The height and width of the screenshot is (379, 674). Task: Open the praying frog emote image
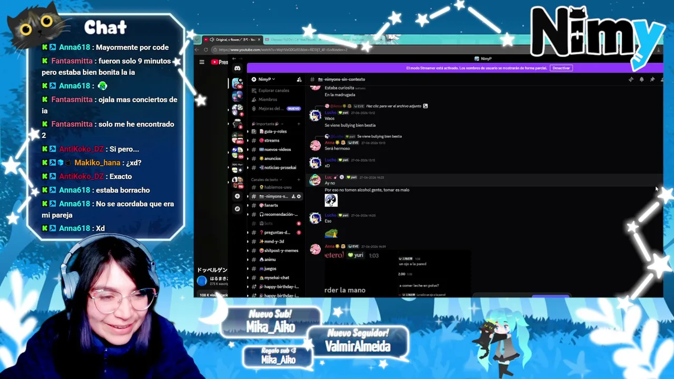point(331,233)
